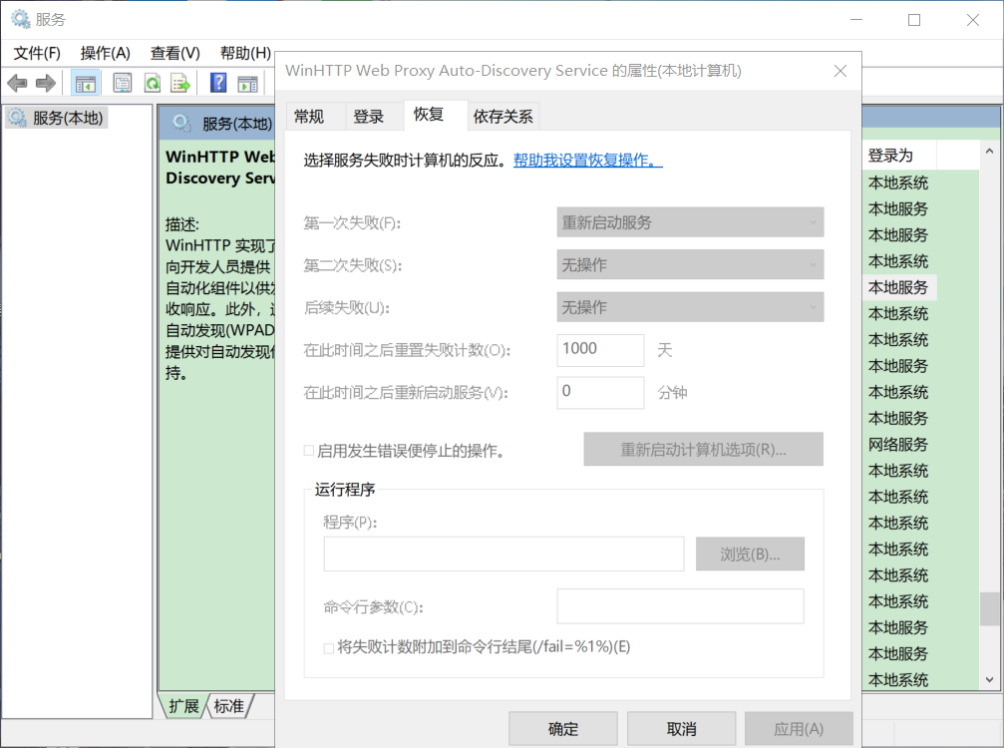
Task: Click the 重新启动计算机选项(R)... button
Action: coord(703,449)
